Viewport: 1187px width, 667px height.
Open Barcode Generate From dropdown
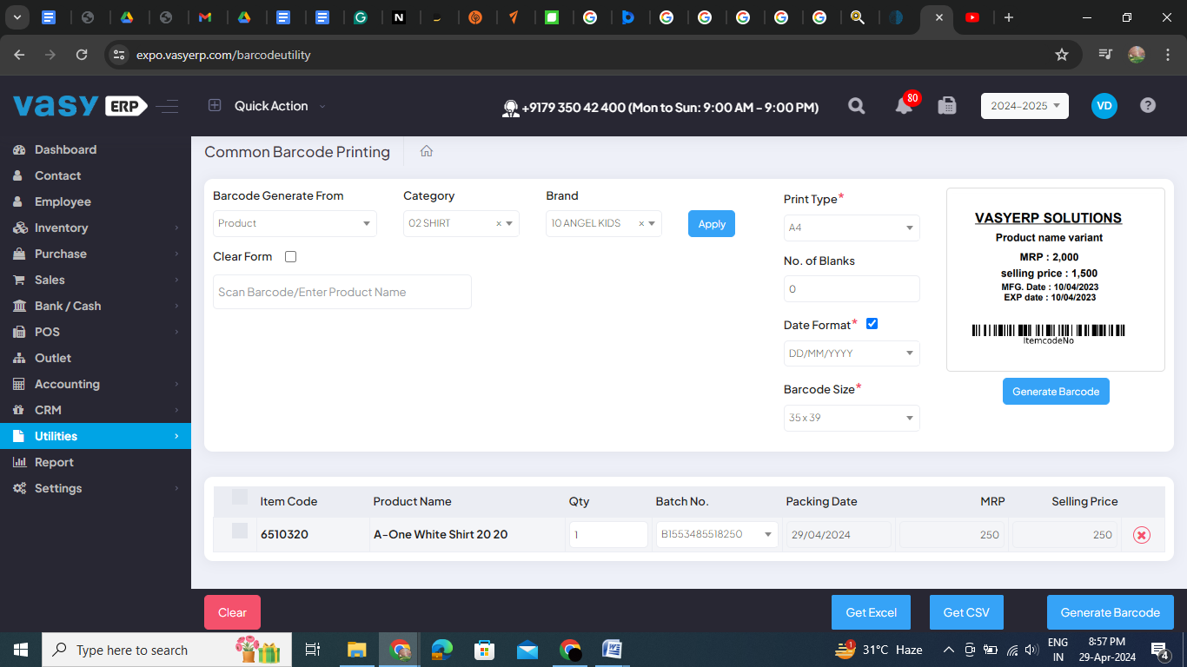coord(295,223)
